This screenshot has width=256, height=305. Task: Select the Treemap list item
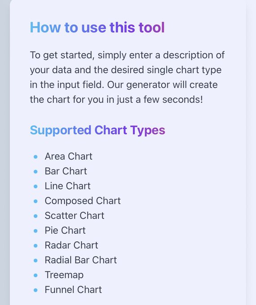(x=64, y=275)
